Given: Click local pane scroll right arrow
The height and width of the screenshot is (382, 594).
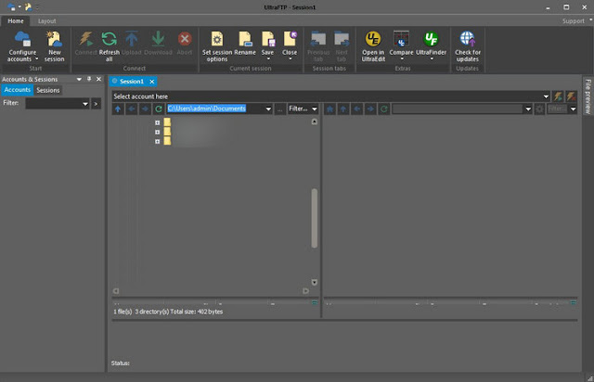Looking at the screenshot, I should [x=305, y=291].
